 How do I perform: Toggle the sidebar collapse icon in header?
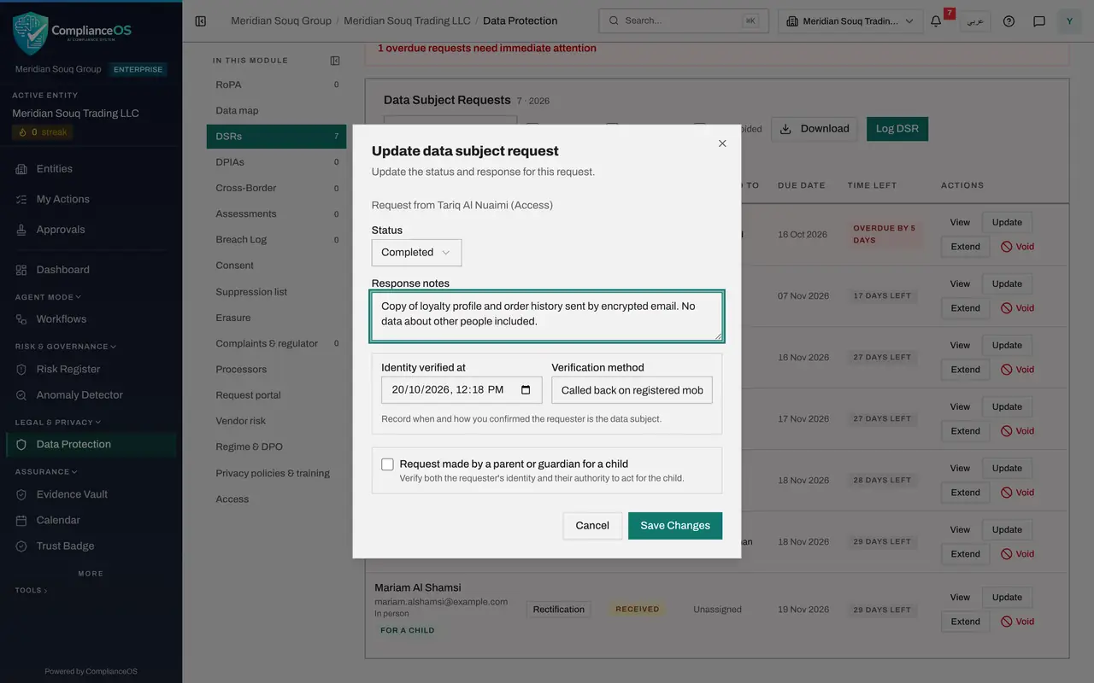click(201, 21)
